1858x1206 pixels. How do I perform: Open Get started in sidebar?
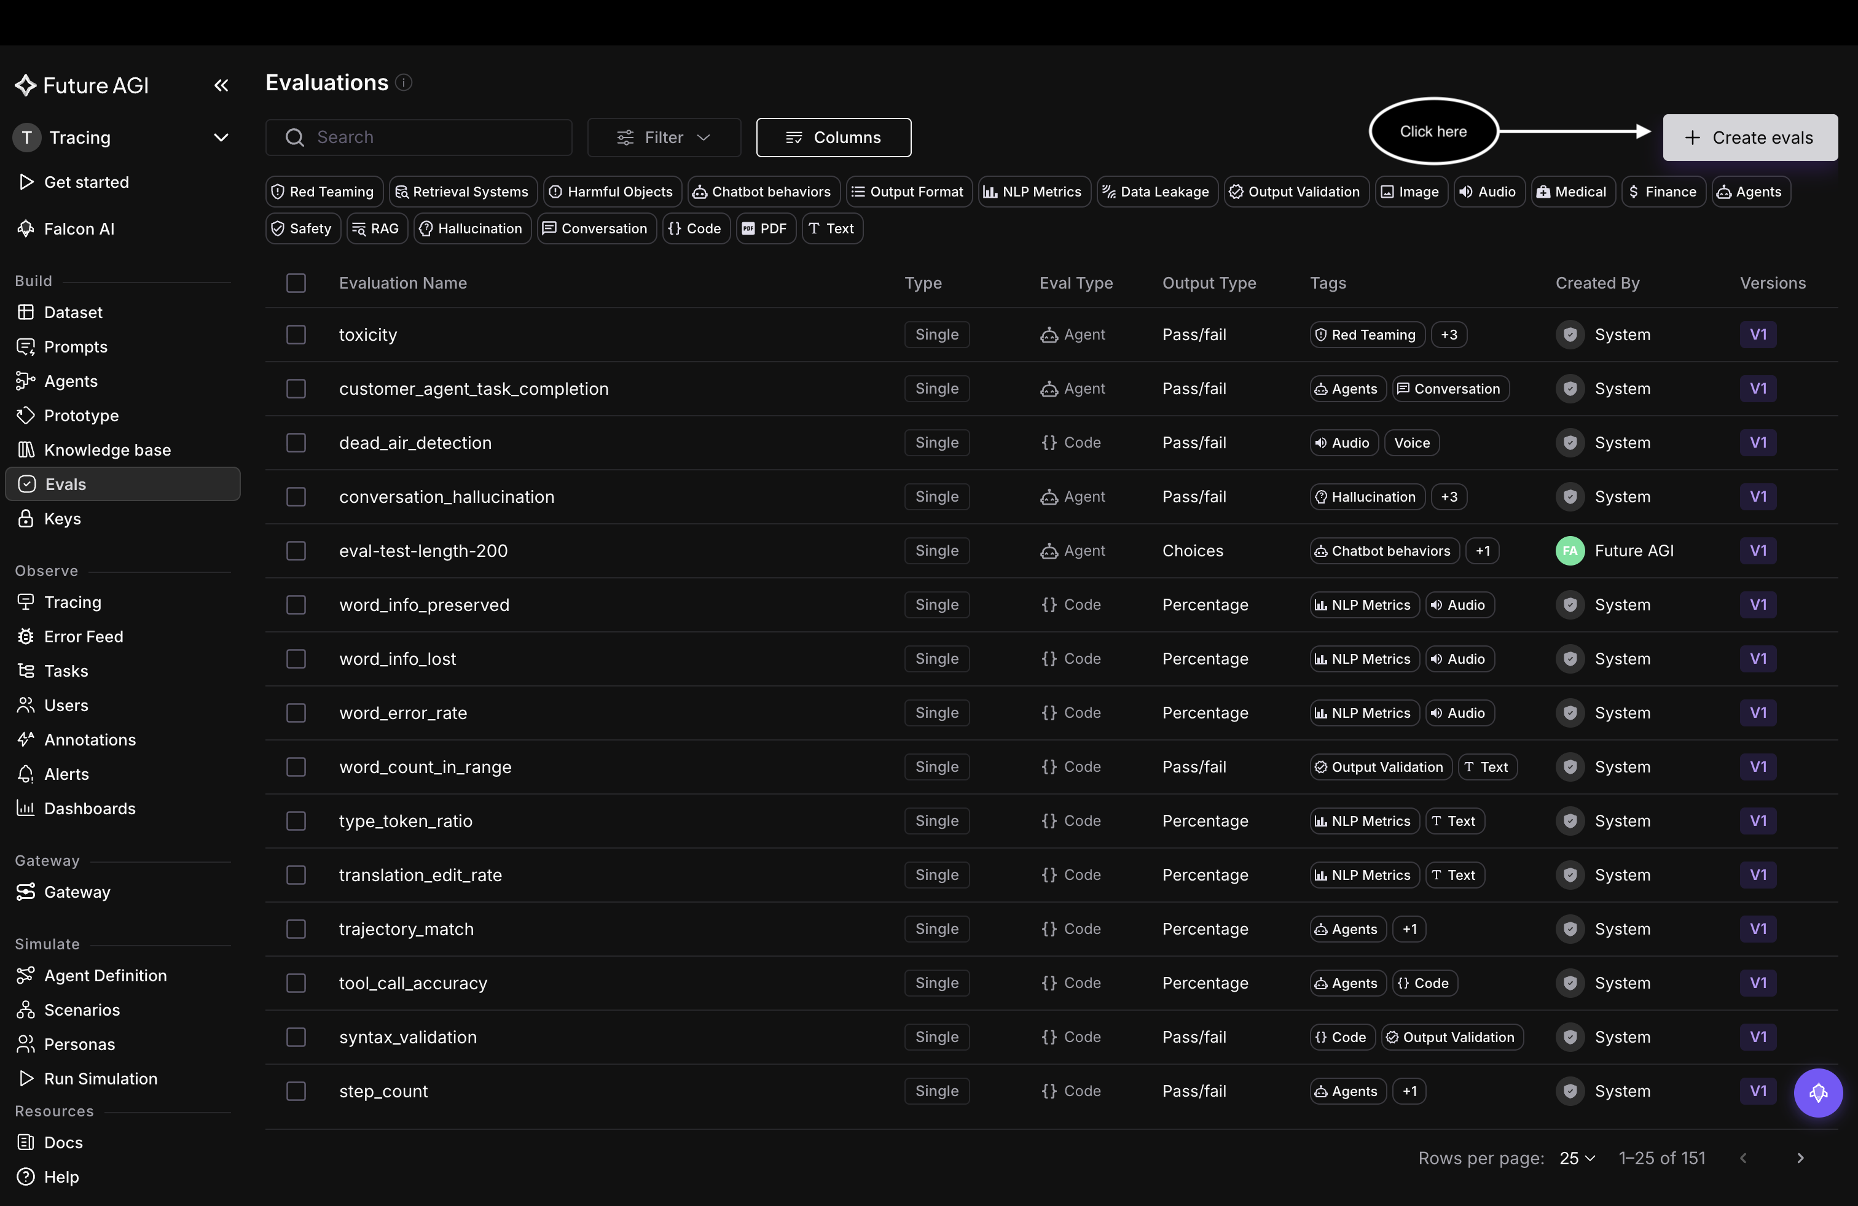122,182
